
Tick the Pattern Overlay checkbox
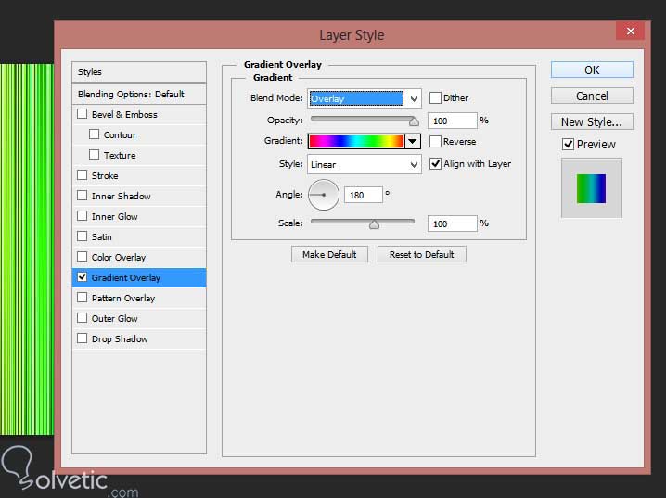pyautogui.click(x=82, y=297)
